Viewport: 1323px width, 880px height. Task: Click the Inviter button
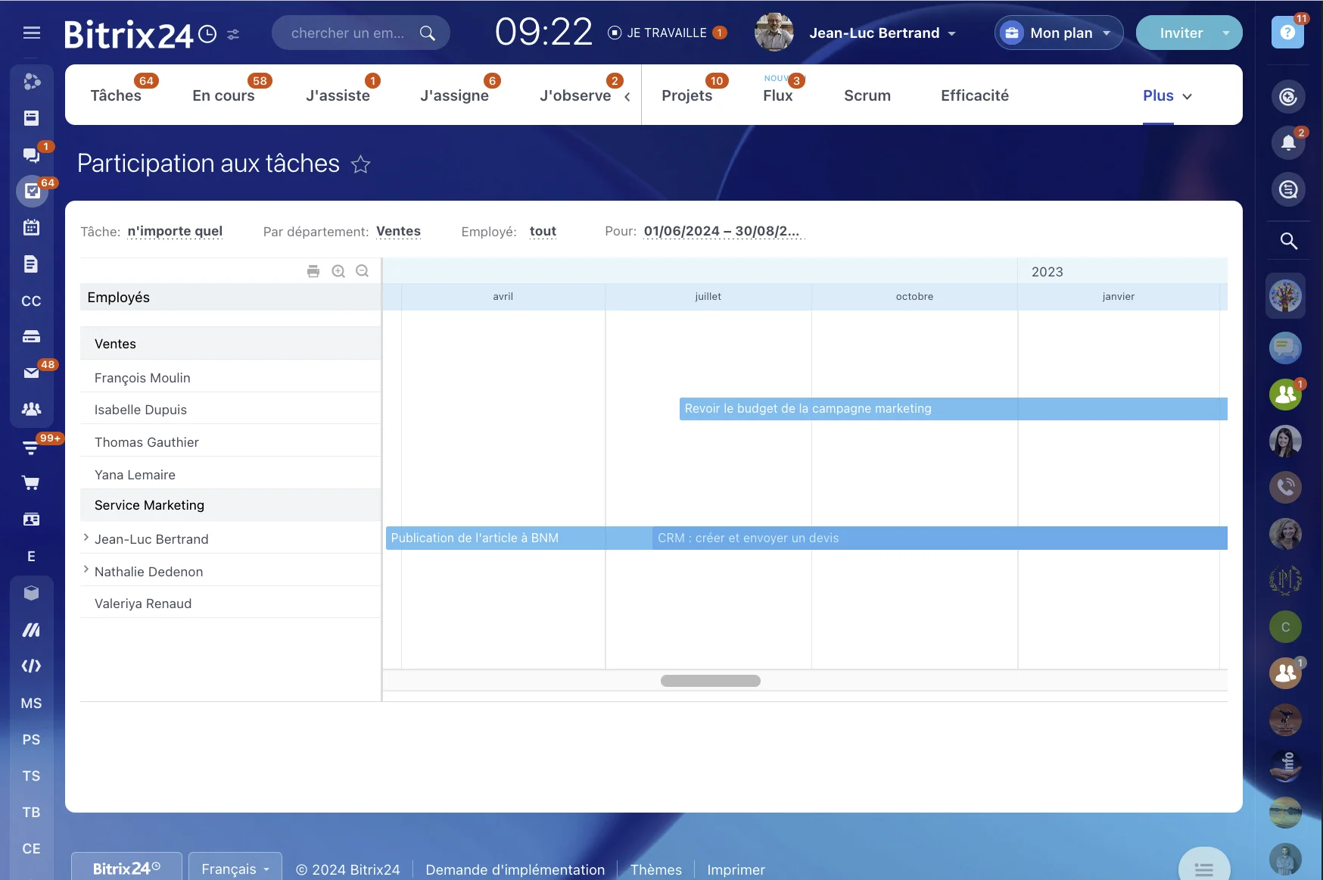coord(1181,33)
